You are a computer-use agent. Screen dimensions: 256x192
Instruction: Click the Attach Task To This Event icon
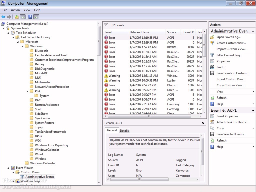pyautogui.click(x=212, y=122)
